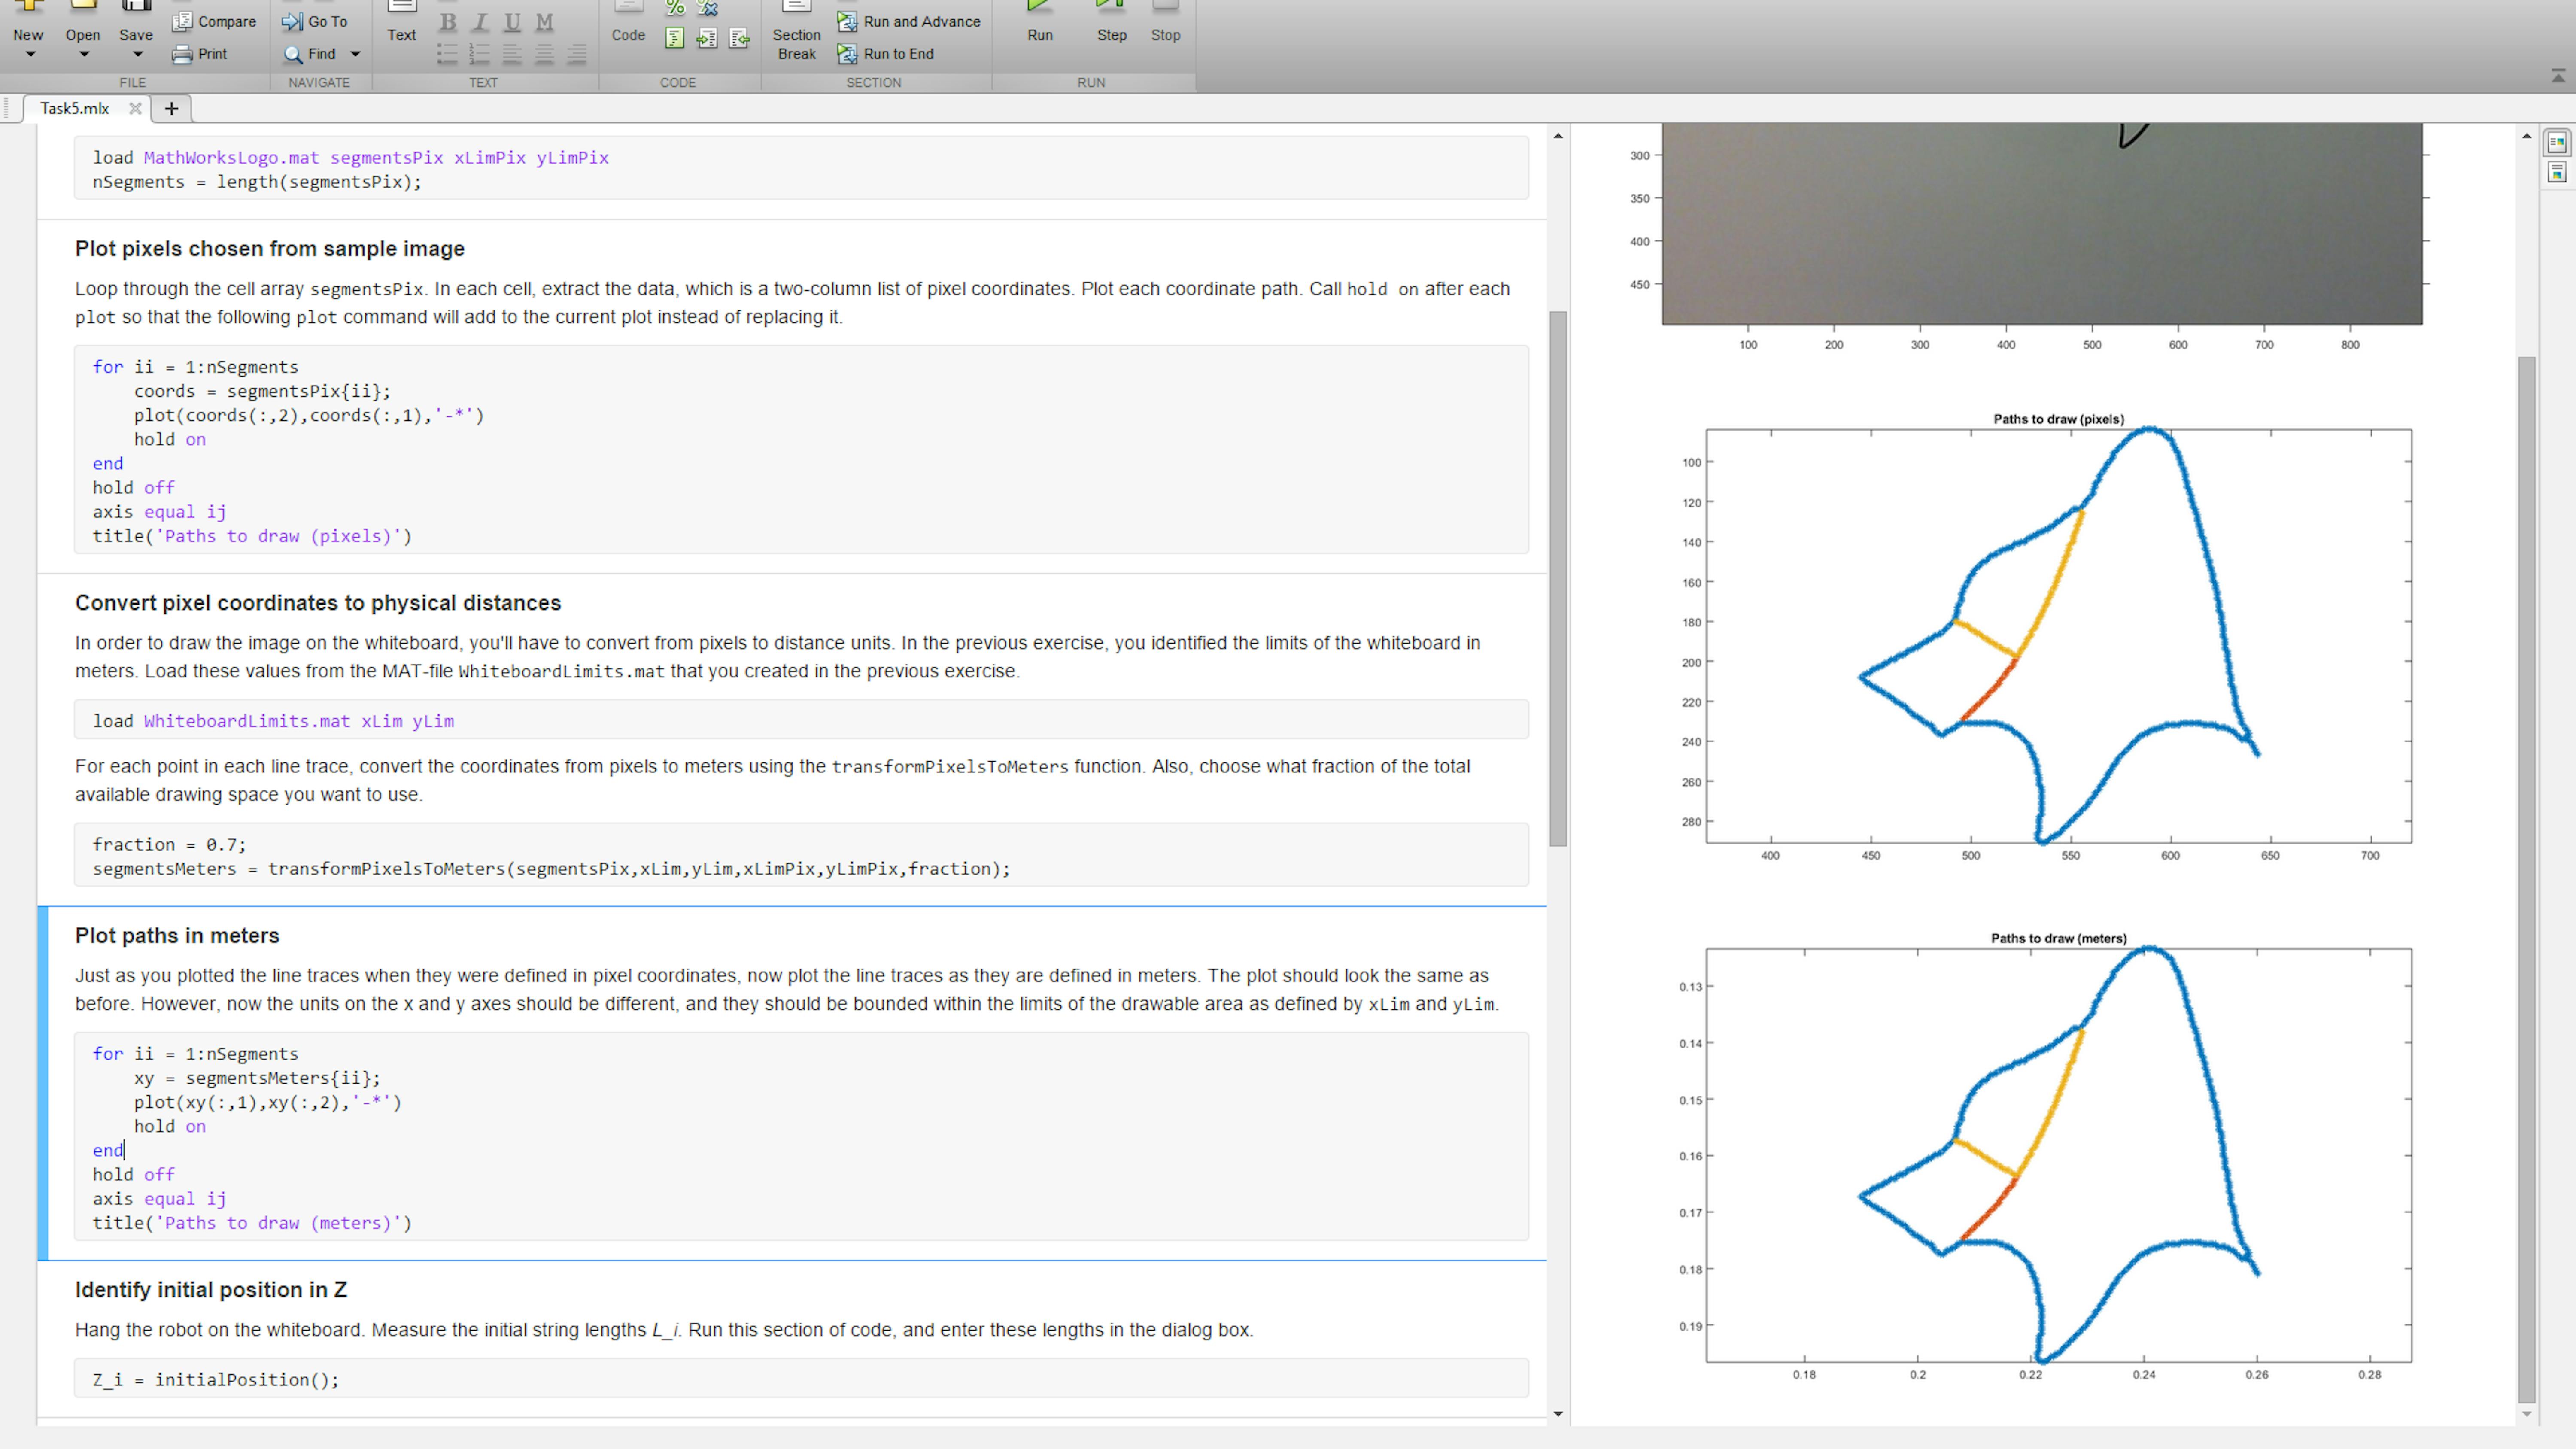
Task: Click 'nSegments = length(segmentsPix);' code line
Action: pyautogui.click(x=257, y=182)
